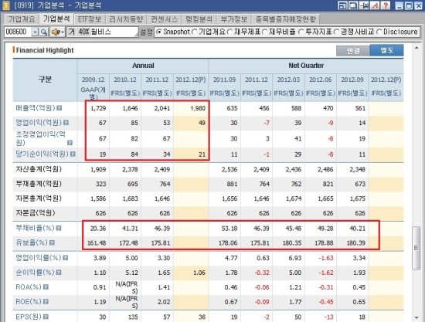
Task: Minimize the 기업분석 window
Action: [x=399, y=5]
